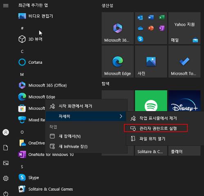
Task: Open Microsoft 365 (Office) list entry
Action: 43,85
